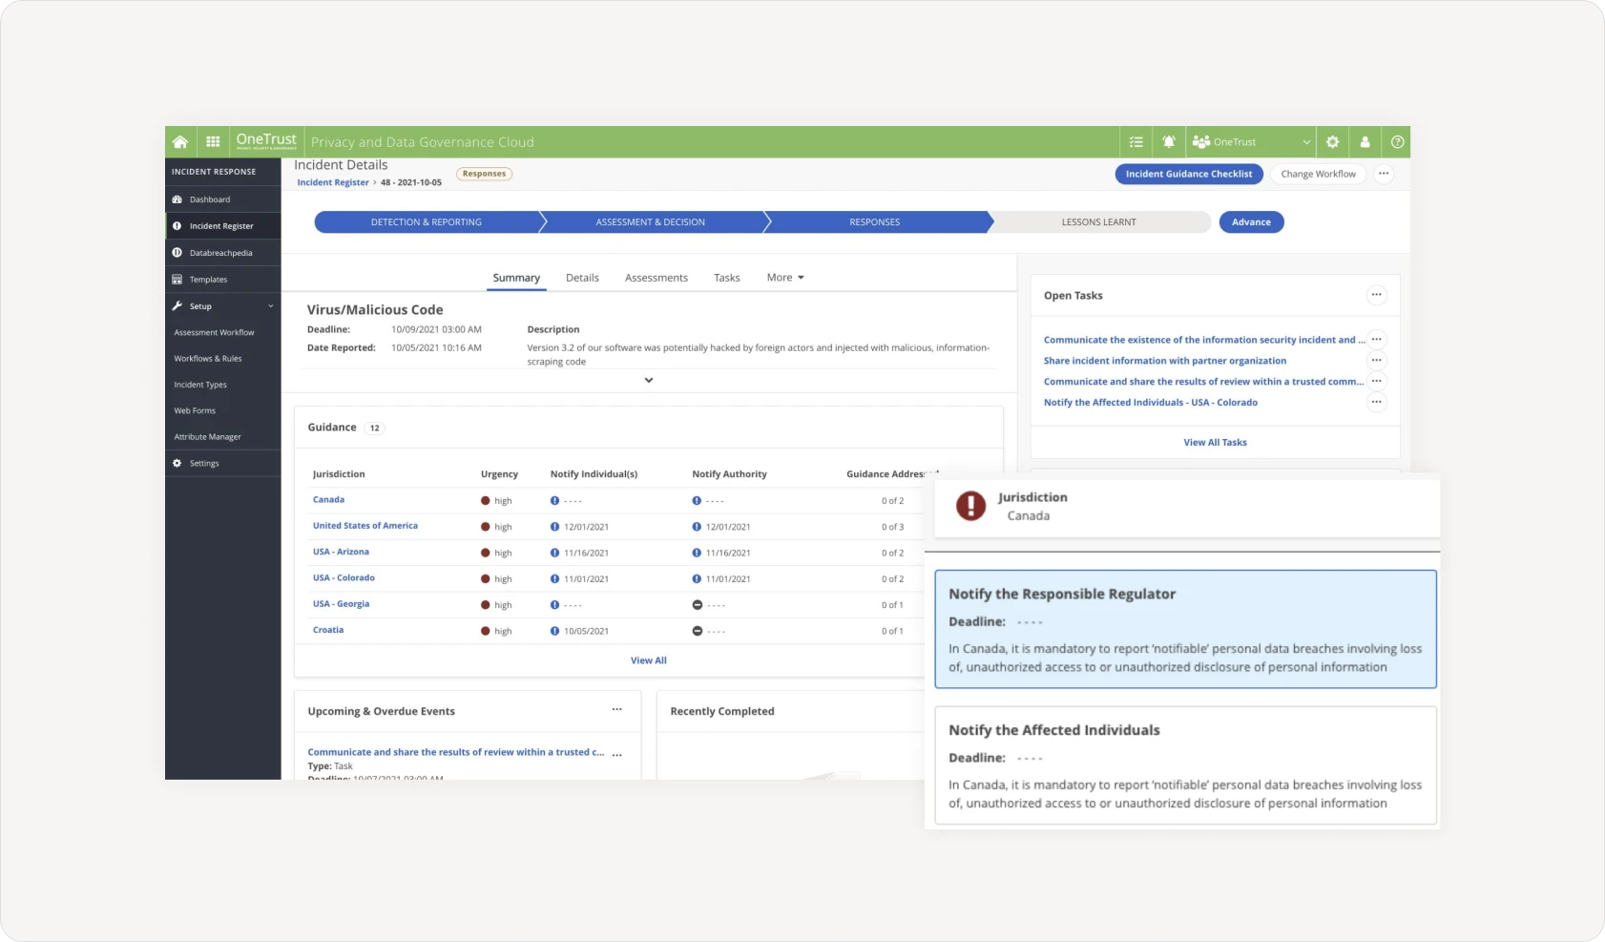The height and width of the screenshot is (942, 1605).
Task: Select Incident Register in sidebar
Action: pyautogui.click(x=222, y=226)
